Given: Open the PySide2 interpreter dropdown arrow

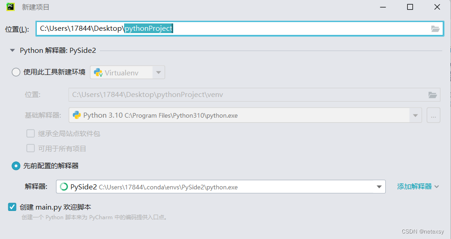Looking at the screenshot, I should point(379,187).
